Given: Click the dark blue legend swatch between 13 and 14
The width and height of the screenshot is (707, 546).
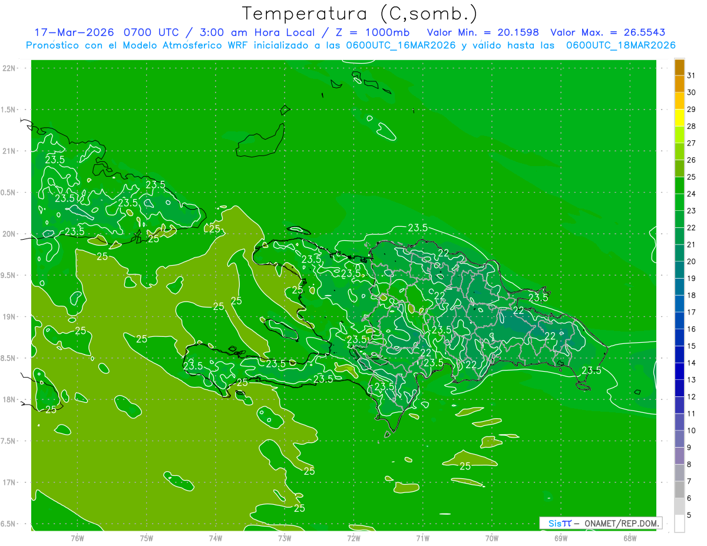Looking at the screenshot, I should (679, 372).
